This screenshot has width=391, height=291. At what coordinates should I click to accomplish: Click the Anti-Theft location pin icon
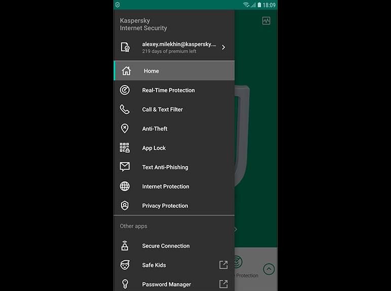[x=125, y=129]
